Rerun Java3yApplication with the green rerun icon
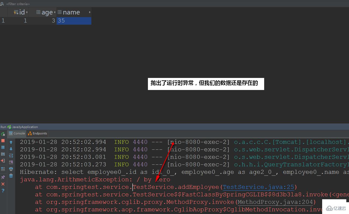349x214 pixels. (x=3, y=134)
